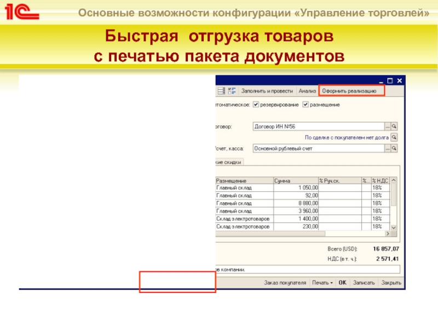The height and width of the screenshot is (329, 438).
Task: Click table scroll down arrow
Action: [394, 228]
